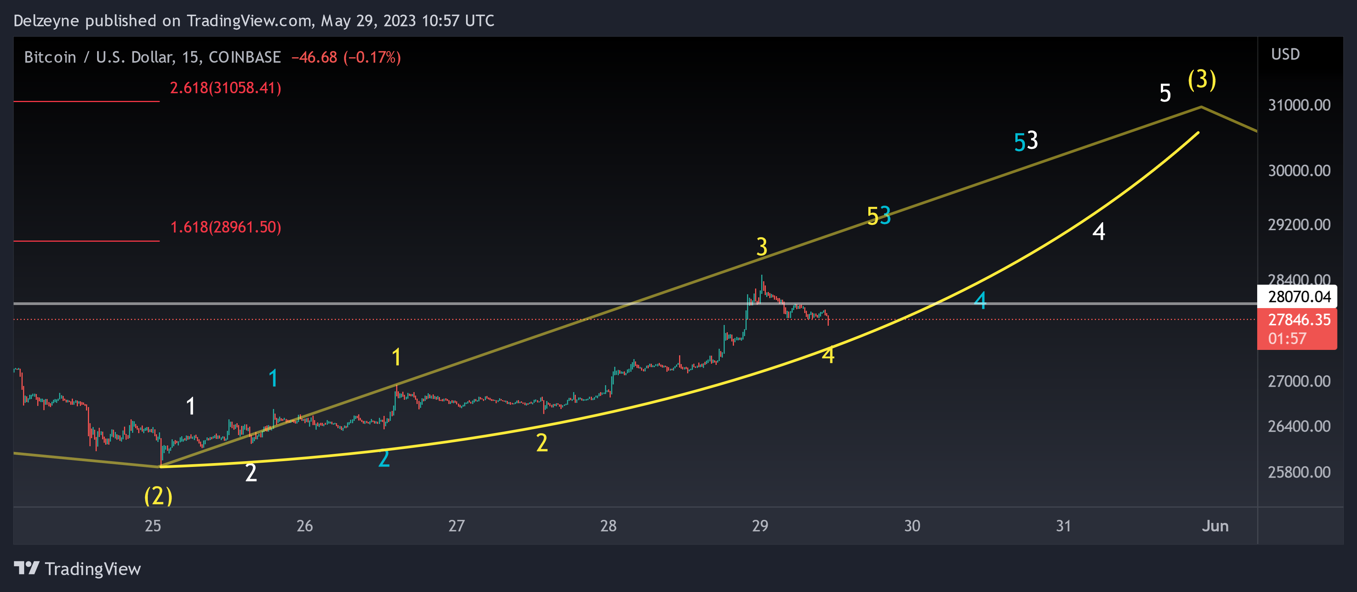Click the date label 26 on time axis
Screen dimensions: 1357x592
point(304,526)
